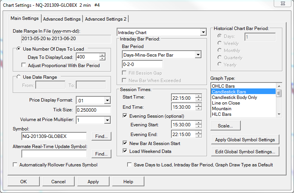Uncheck New Bar At Session Start
This screenshot has width=294, height=193.
125,143
